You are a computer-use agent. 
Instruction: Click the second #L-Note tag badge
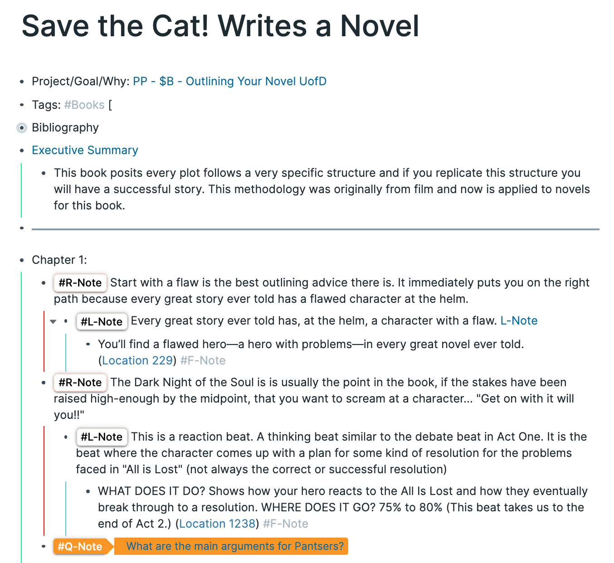pyautogui.click(x=102, y=437)
